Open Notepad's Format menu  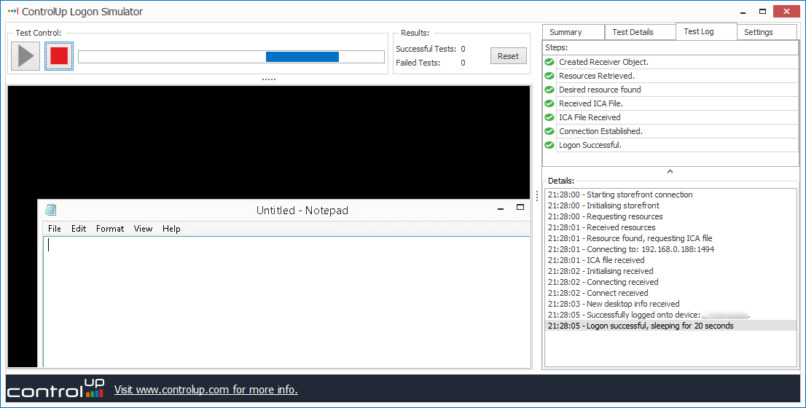110,229
